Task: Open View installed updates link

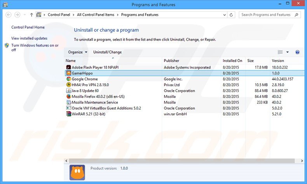Action: [29, 38]
